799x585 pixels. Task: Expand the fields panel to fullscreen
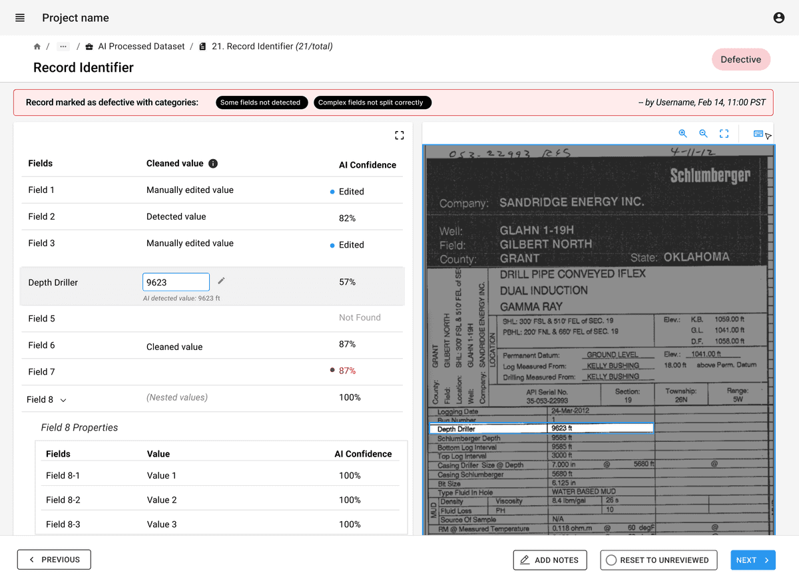pos(400,135)
